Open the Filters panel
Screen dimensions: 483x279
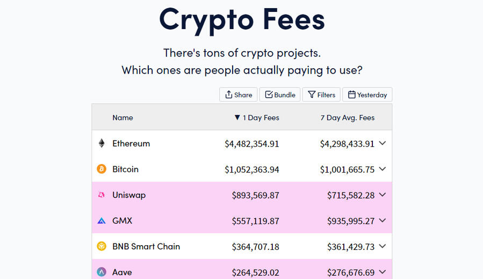(x=321, y=95)
